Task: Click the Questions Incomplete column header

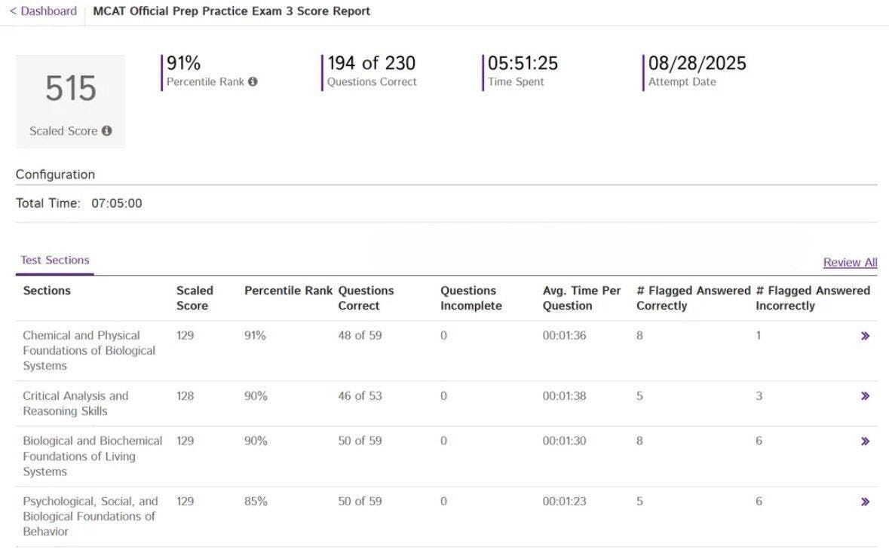Action: click(x=471, y=298)
